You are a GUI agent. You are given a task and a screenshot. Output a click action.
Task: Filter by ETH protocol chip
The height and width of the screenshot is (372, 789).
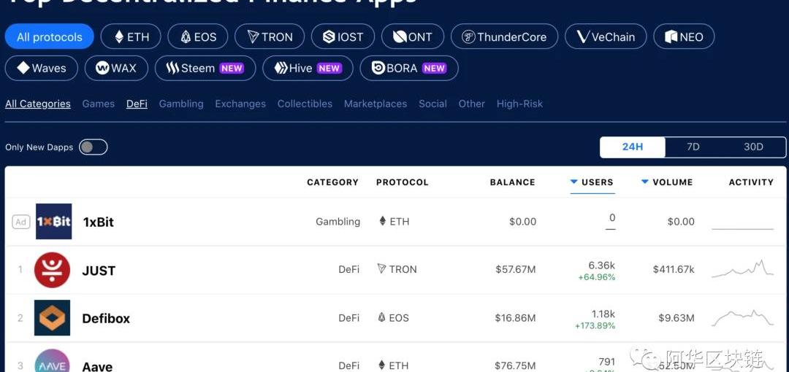130,37
